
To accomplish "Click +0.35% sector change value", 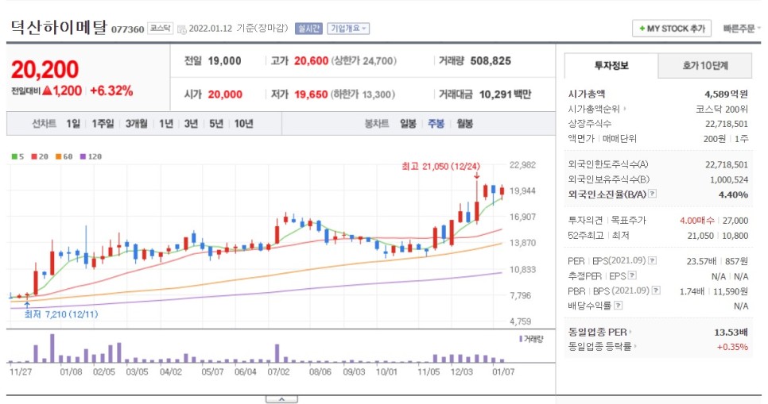I will point(732,347).
